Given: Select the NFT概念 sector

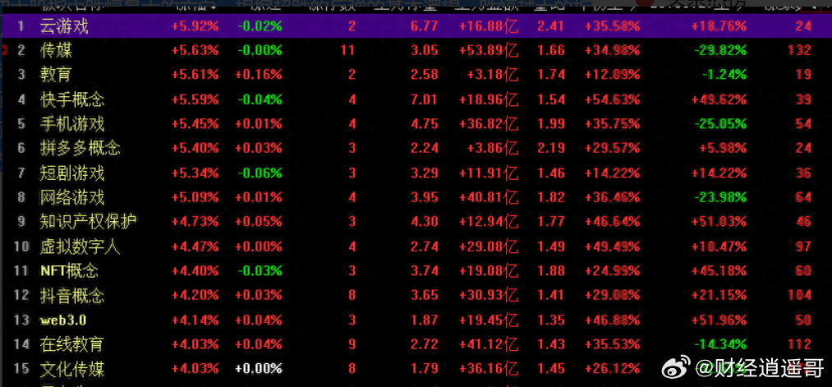Looking at the screenshot, I should [x=69, y=271].
